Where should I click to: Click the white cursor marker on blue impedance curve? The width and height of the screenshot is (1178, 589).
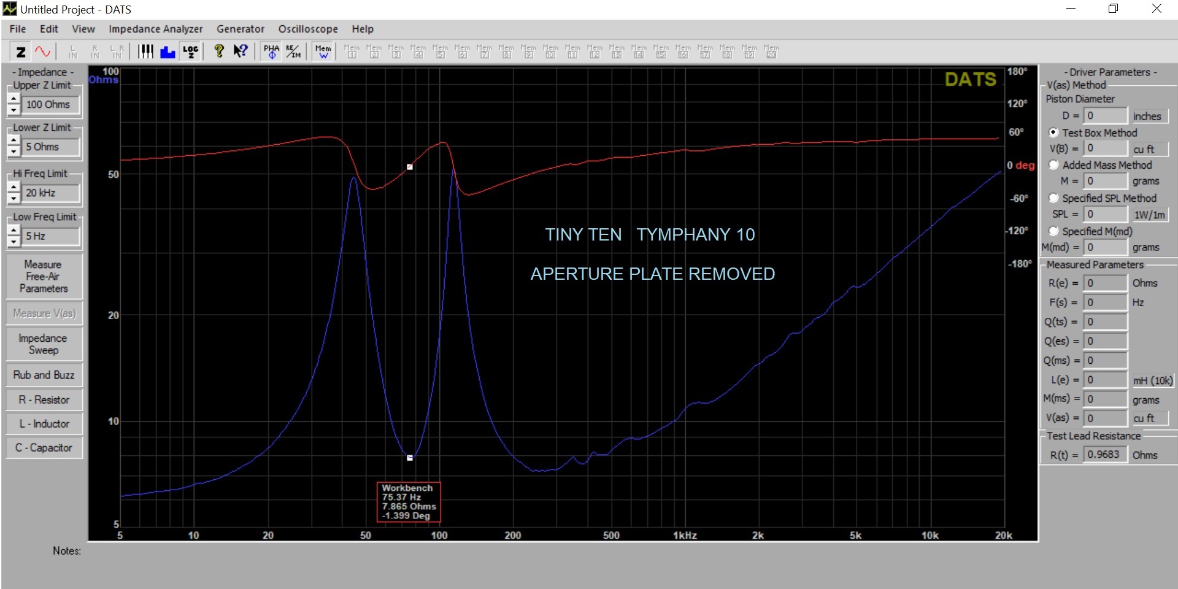[x=410, y=458]
